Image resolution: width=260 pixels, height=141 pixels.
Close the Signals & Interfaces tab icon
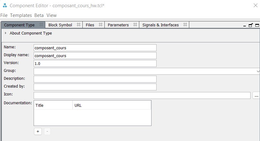[185, 25]
